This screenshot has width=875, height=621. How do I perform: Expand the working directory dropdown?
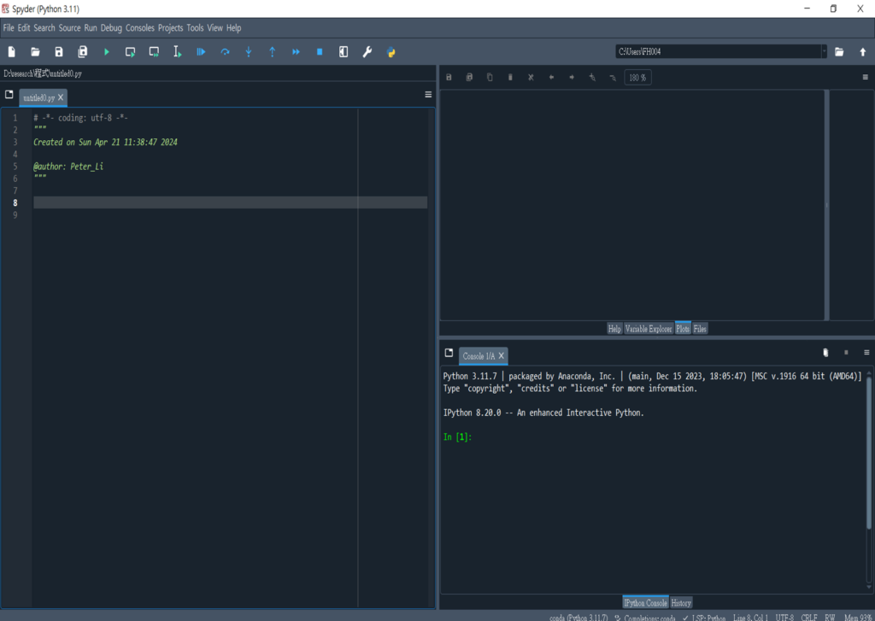(x=824, y=52)
